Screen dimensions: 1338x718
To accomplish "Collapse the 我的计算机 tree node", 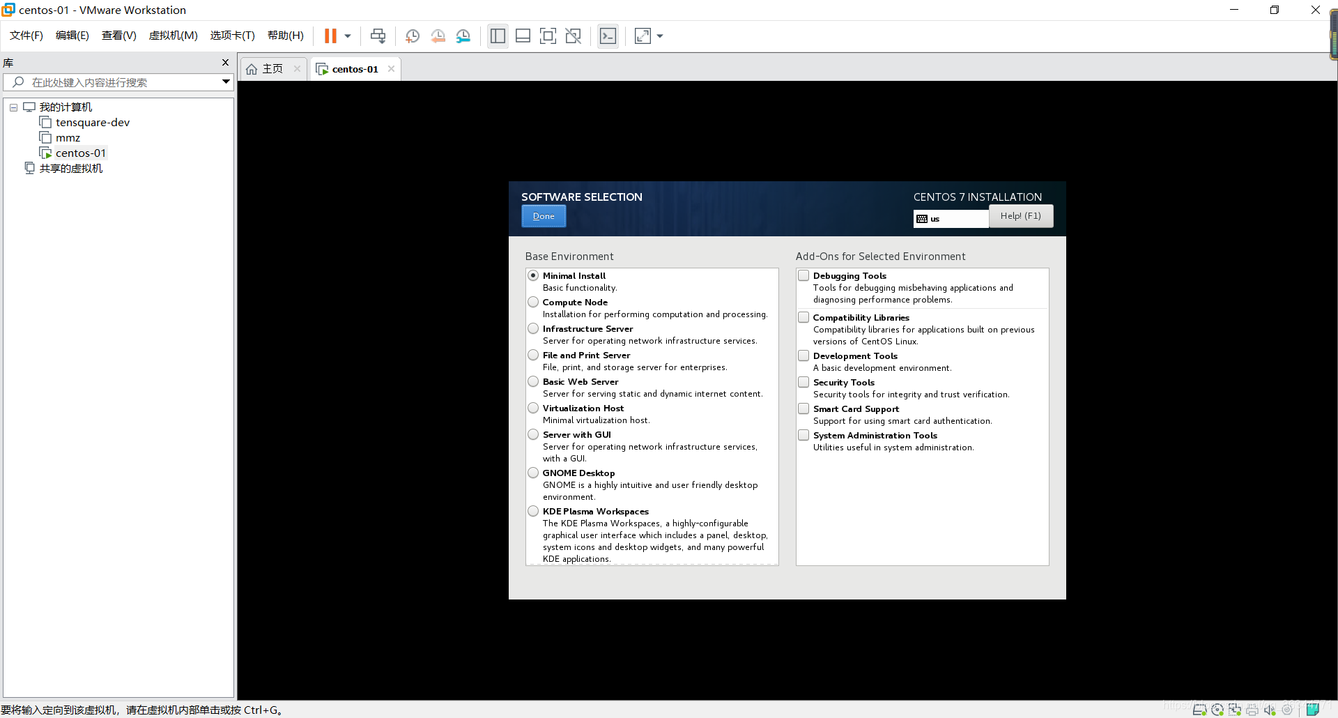I will click(x=13, y=107).
